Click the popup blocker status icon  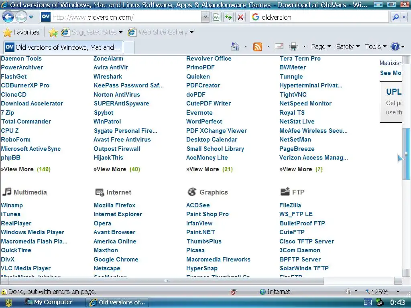pos(233,292)
